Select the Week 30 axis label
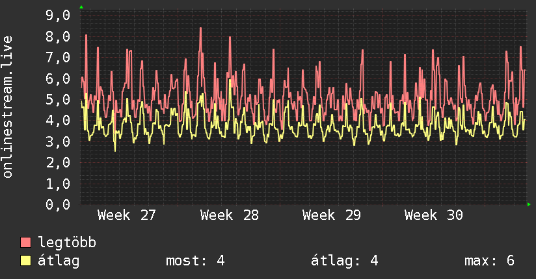The image size is (536, 279). pos(434,215)
